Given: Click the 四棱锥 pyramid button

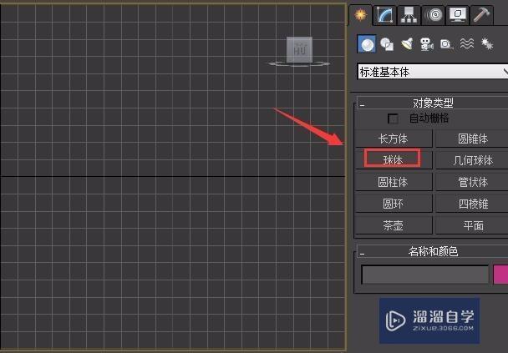Looking at the screenshot, I should (x=472, y=204).
